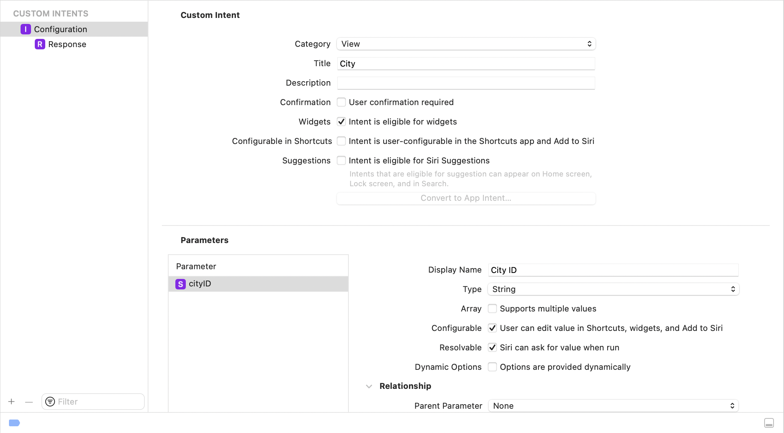Uncheck Intent is eligible for widgets
This screenshot has width=784, height=433.
[341, 122]
